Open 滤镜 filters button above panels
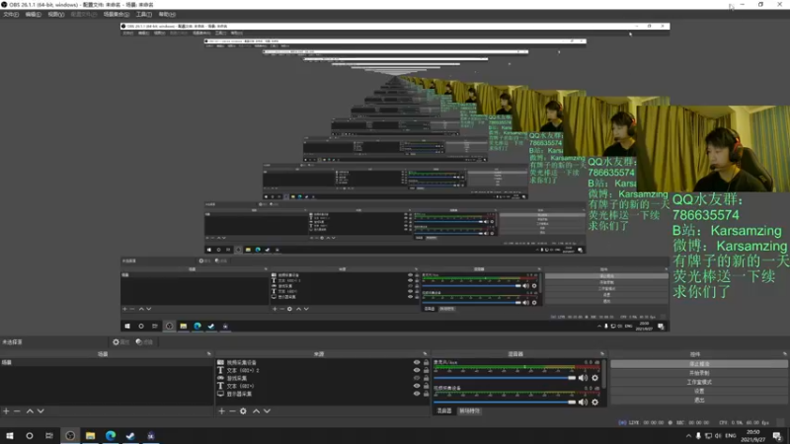This screenshot has height=444, width=790. [x=144, y=342]
